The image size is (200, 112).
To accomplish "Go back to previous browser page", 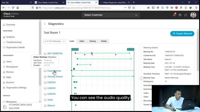I will tap(3, 8).
